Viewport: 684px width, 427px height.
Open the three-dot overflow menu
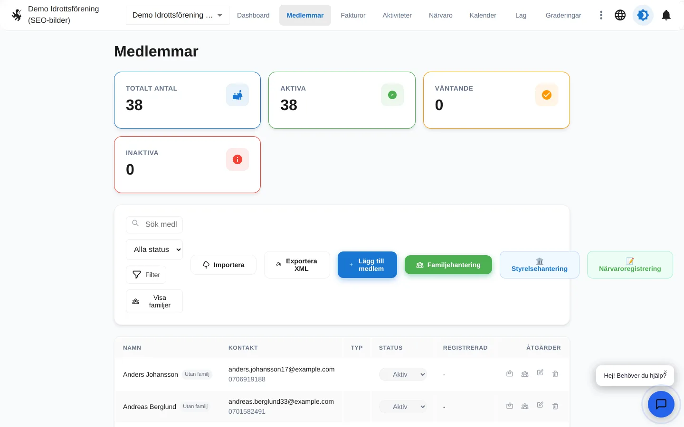pyautogui.click(x=601, y=15)
